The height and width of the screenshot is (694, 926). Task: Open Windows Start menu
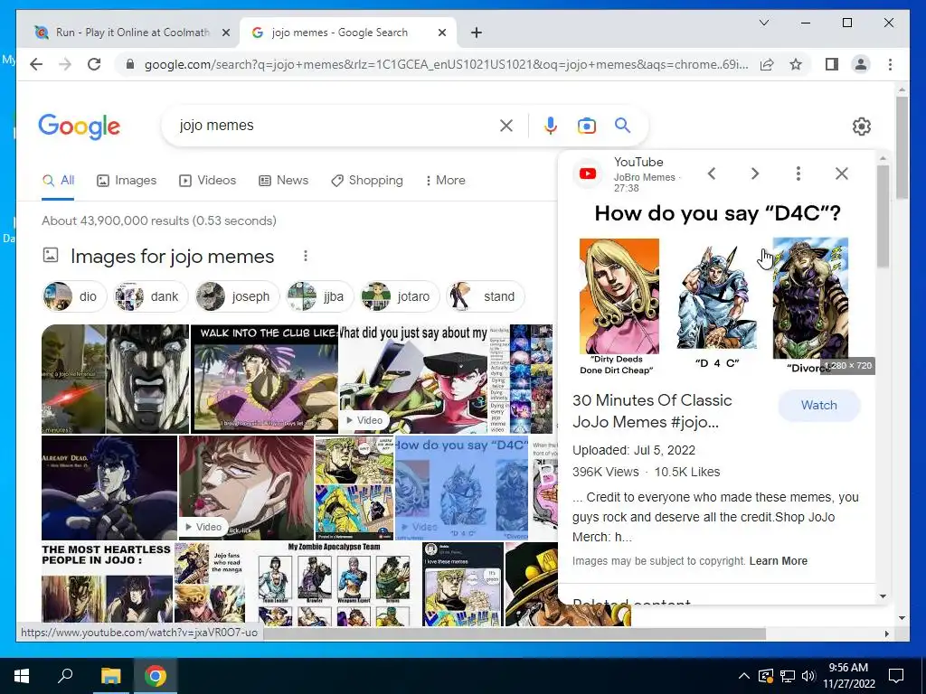coord(22,676)
